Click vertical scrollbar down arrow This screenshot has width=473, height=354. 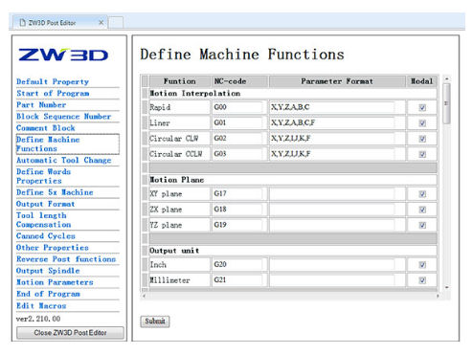[x=447, y=287]
